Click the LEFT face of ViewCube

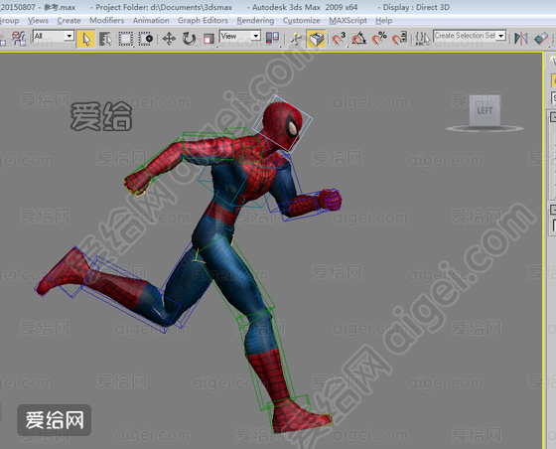(x=485, y=110)
